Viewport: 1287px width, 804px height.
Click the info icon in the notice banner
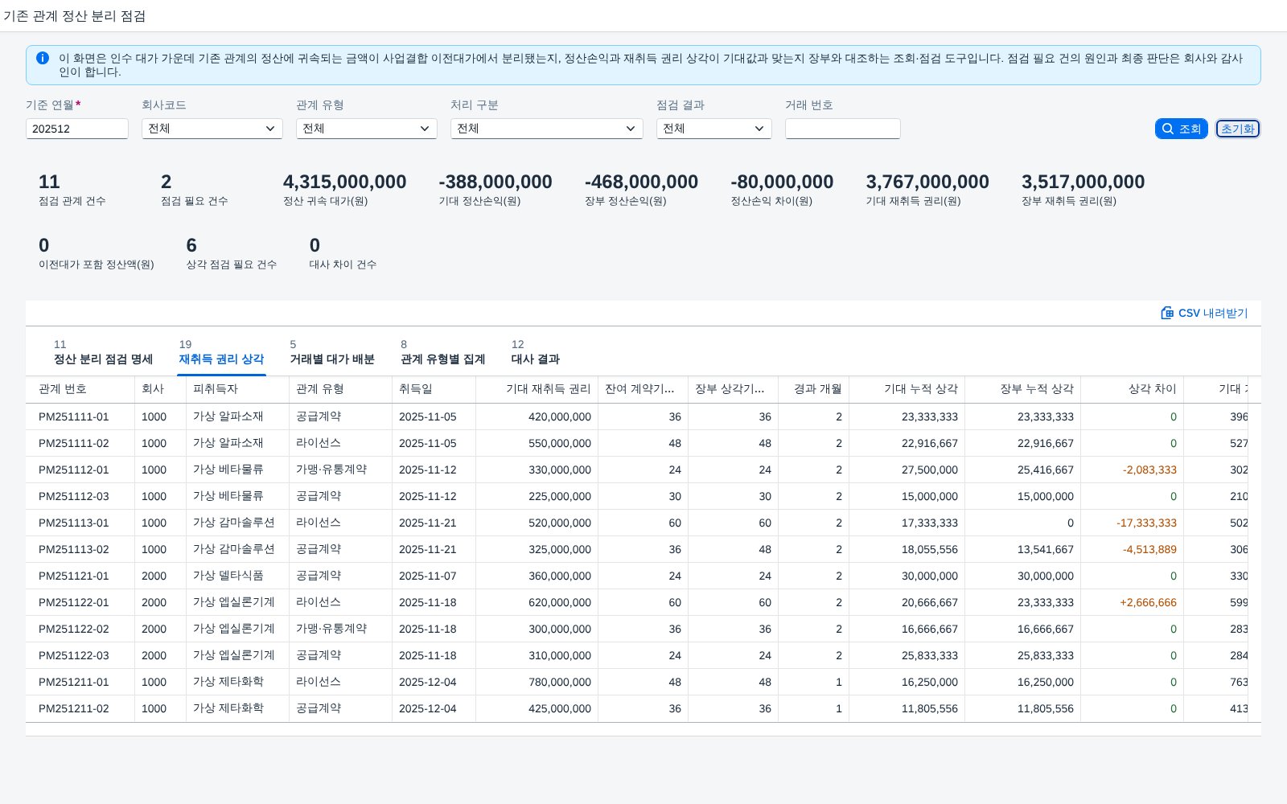(x=43, y=58)
